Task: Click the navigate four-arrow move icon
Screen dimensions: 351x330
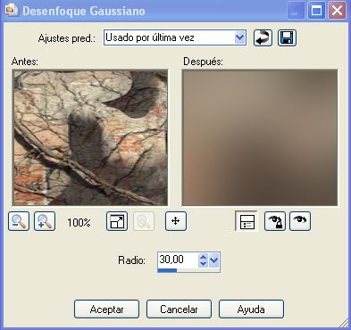Action: [176, 221]
